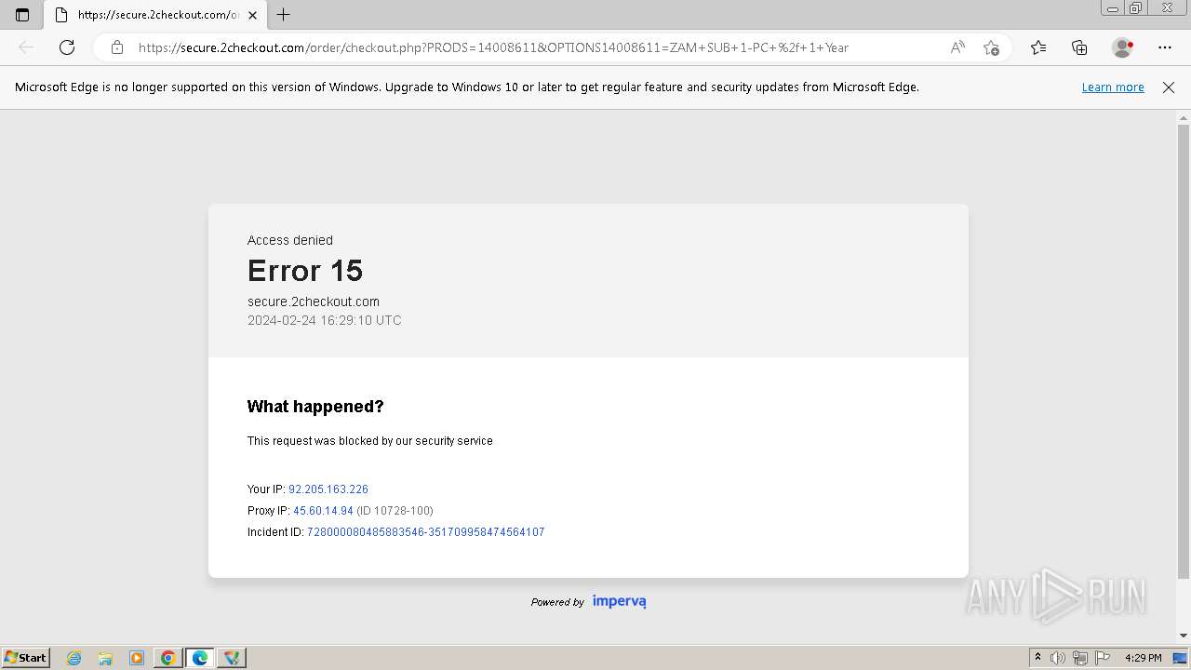Open the Windows Start menu
The image size is (1191, 670).
[25, 658]
